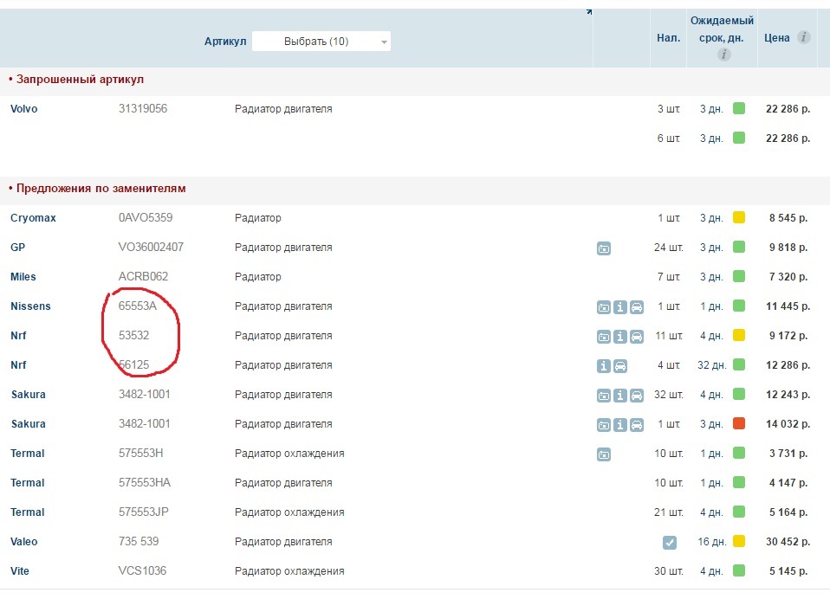Sort by Цена column header
Screen dimensions: 830x599
776,38
